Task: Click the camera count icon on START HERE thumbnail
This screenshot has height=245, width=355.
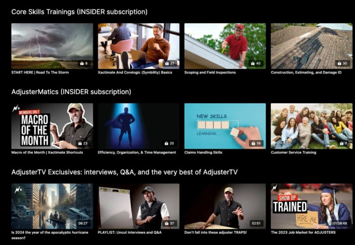Action: point(81,63)
